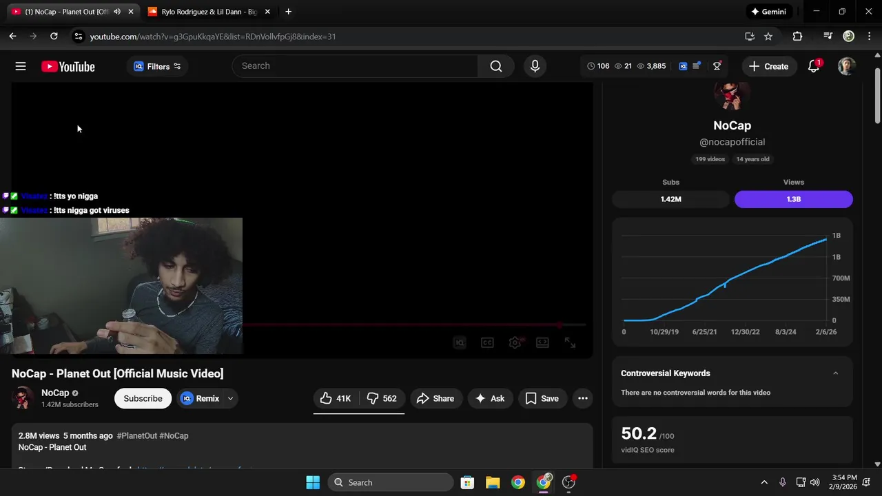882x496 pixels.
Task: Click the red video progress bar
Action: coord(414,324)
